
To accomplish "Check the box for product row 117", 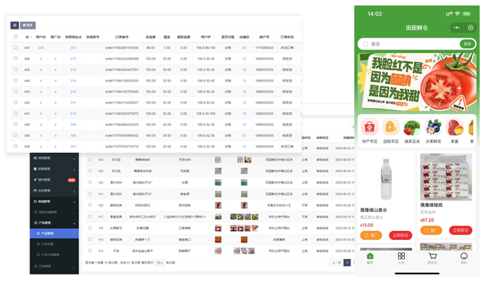I will pos(89,216).
